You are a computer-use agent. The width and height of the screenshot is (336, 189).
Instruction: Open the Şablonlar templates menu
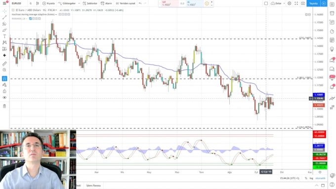[x=90, y=3]
